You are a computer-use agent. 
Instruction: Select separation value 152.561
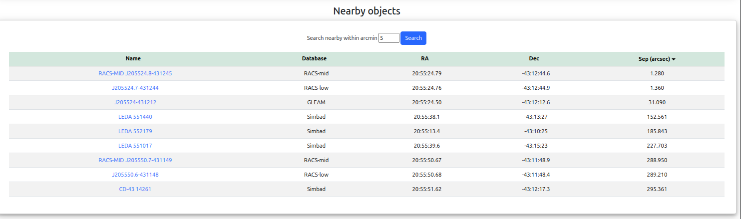(657, 117)
